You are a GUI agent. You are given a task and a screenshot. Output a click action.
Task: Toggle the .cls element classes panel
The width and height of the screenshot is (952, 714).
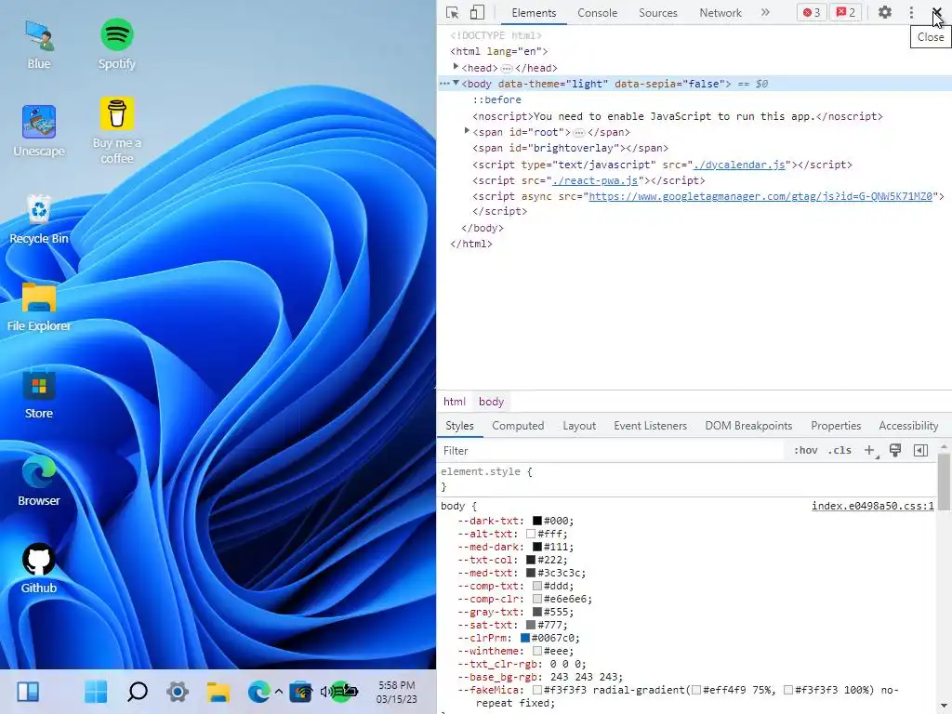tap(840, 451)
